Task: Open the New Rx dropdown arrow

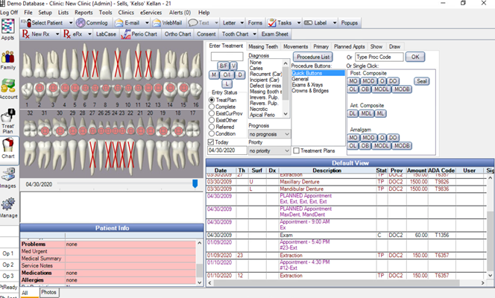Action: [57, 34]
